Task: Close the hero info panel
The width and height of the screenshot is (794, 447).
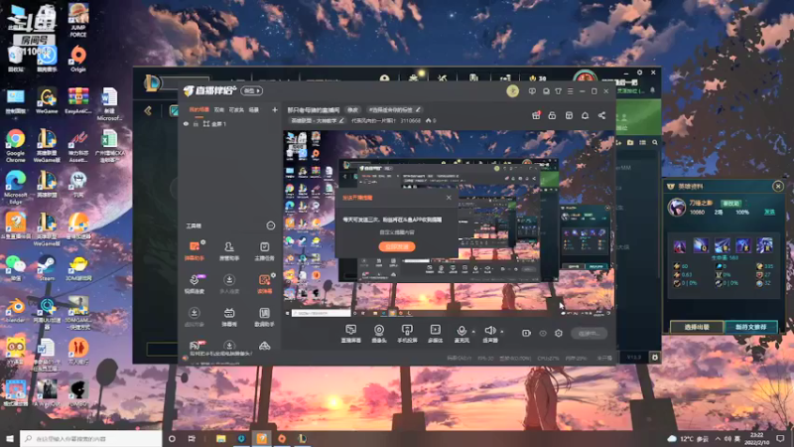Action: pos(778,187)
